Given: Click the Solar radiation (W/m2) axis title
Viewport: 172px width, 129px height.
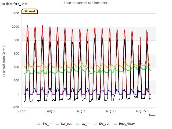Looking at the screenshot, I should coord(4,61).
